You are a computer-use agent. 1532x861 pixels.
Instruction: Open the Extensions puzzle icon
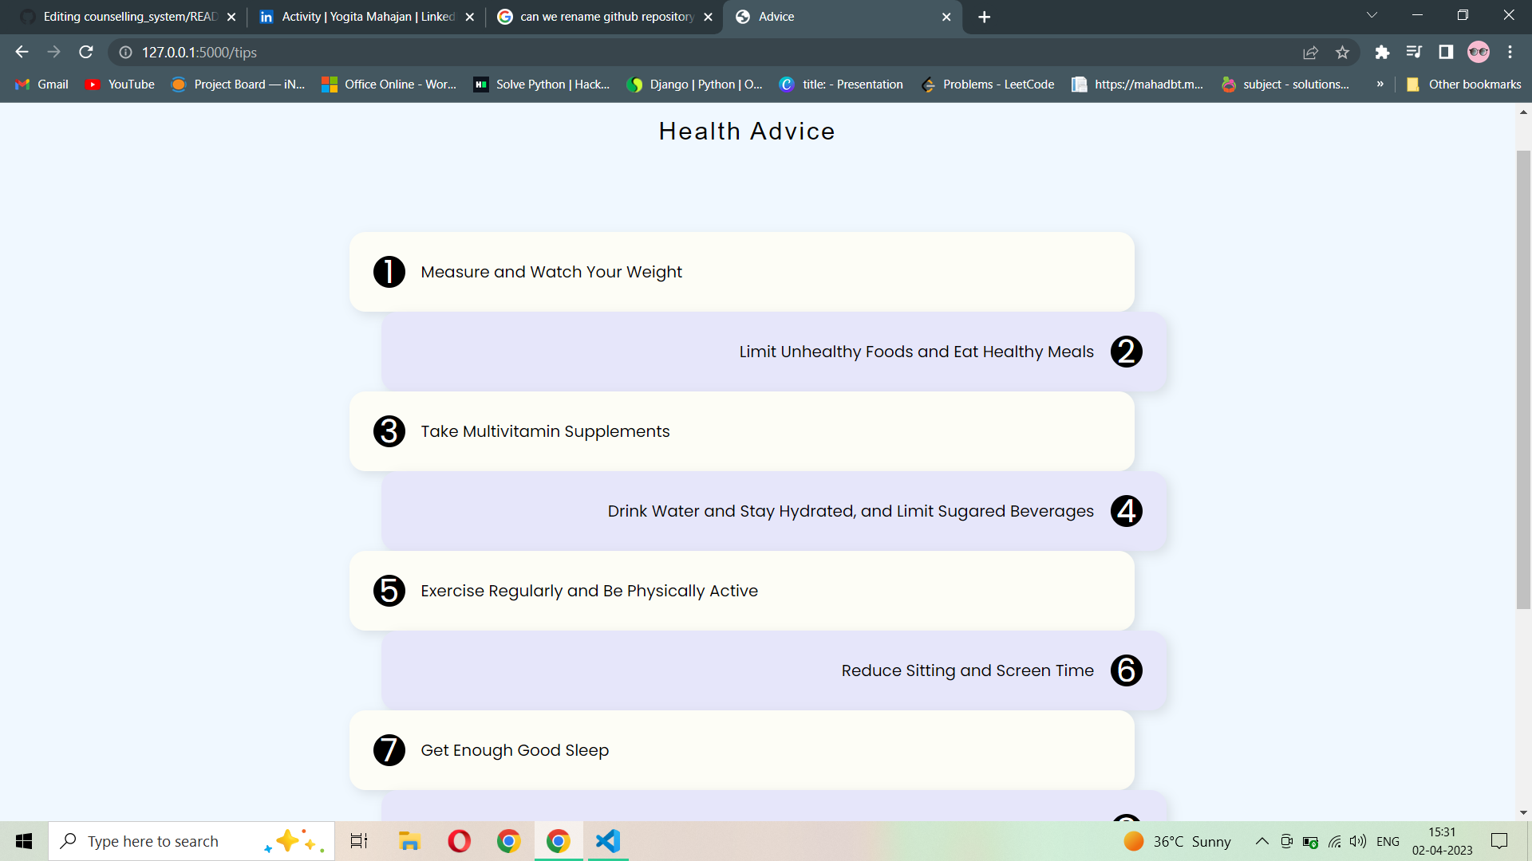(x=1382, y=53)
